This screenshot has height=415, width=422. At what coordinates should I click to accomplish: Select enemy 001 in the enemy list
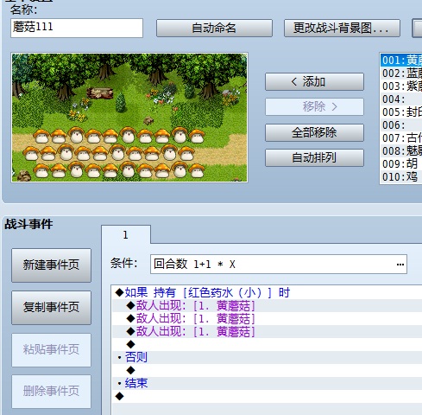pyautogui.click(x=401, y=61)
